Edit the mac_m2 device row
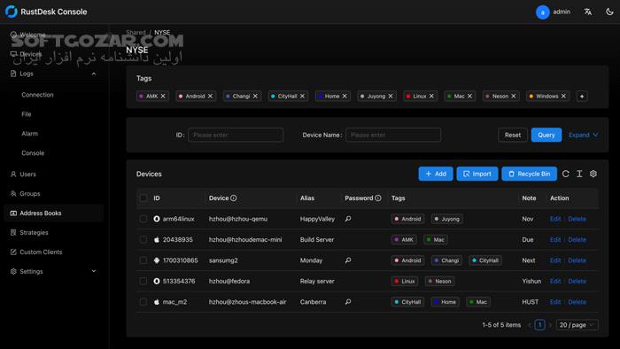 coord(555,301)
